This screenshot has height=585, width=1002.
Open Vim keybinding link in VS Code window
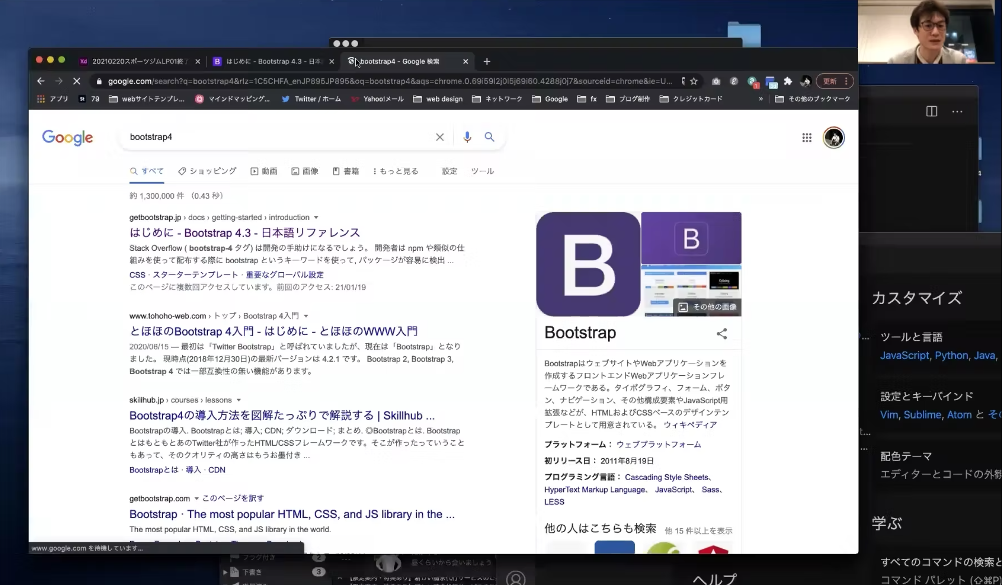point(888,415)
